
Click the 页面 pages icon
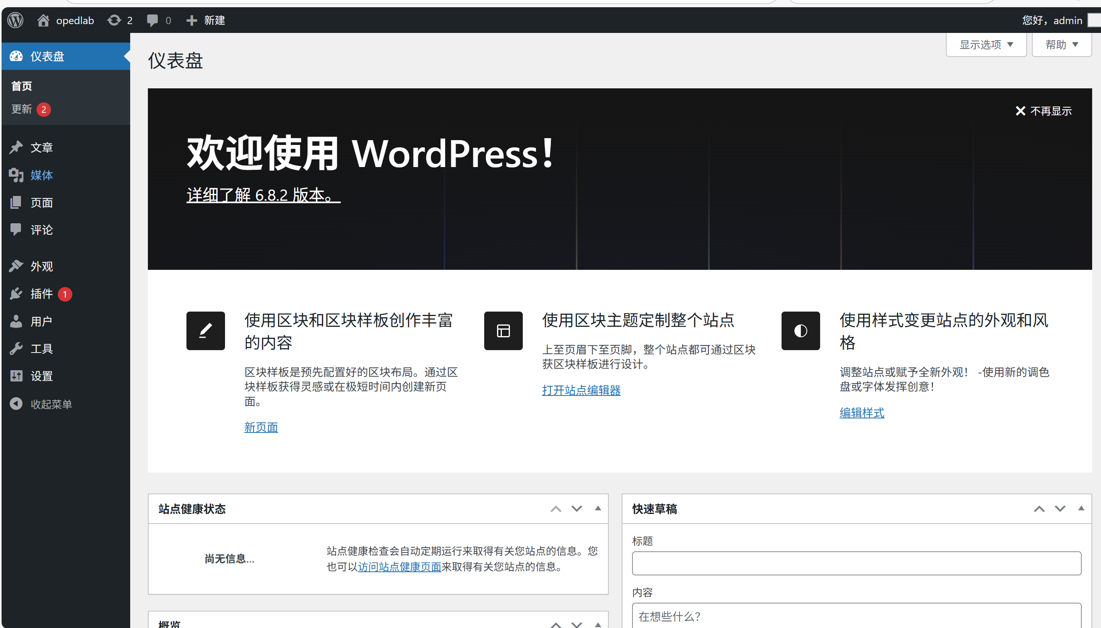click(16, 202)
